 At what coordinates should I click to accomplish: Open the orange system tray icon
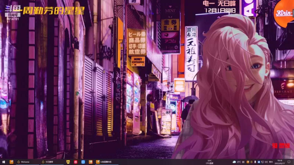(248, 162)
